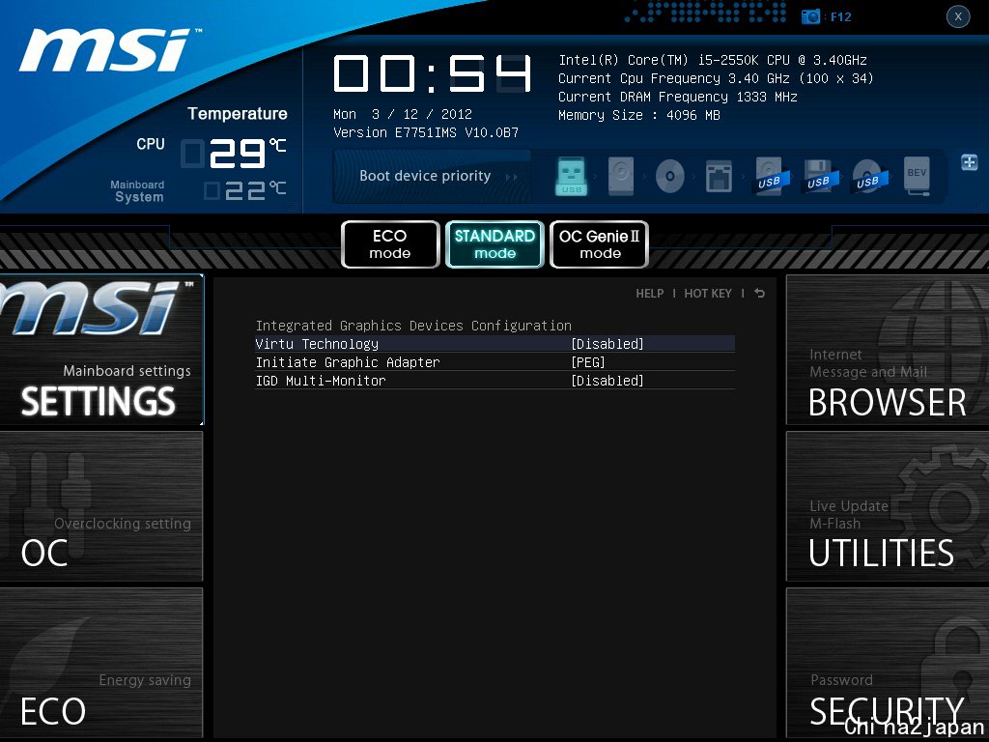The width and height of the screenshot is (989, 742).
Task: Click the MSI logo in the header
Action: click(109, 50)
